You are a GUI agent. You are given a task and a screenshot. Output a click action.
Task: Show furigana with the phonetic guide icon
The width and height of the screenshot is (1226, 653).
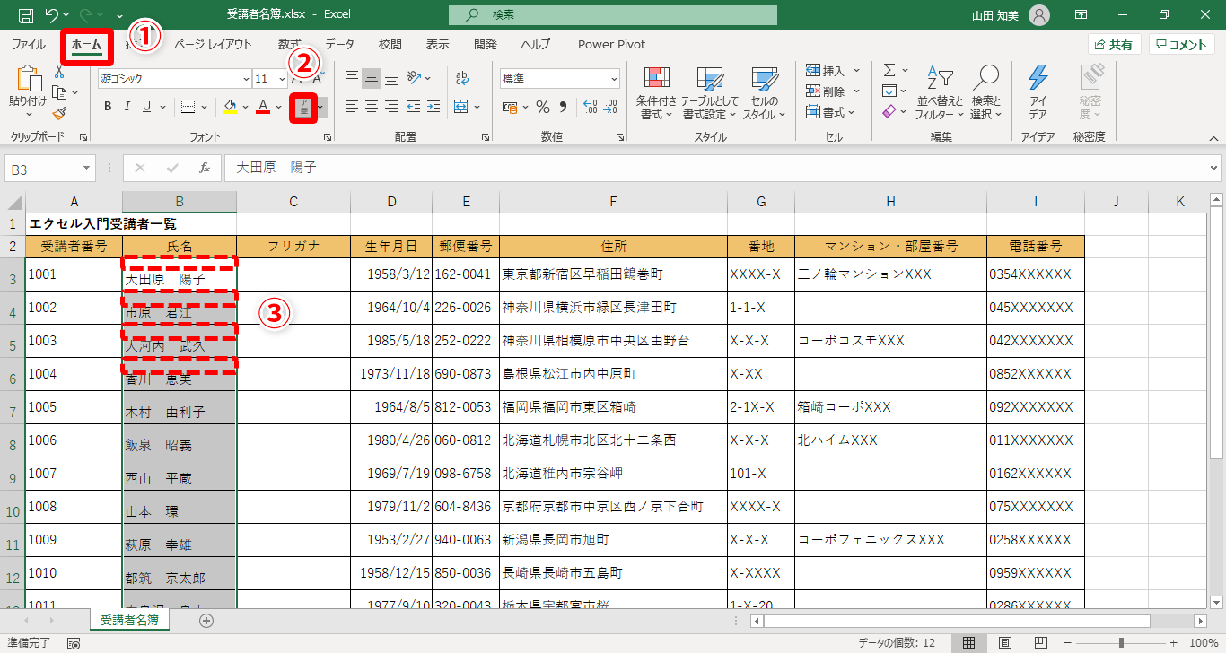coord(304,108)
